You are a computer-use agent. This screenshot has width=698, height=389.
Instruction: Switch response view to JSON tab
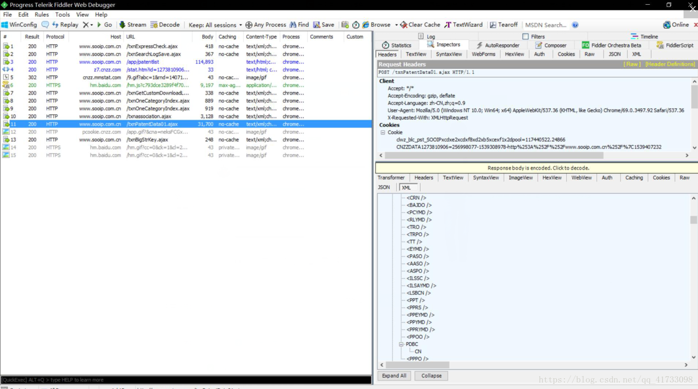click(x=384, y=187)
